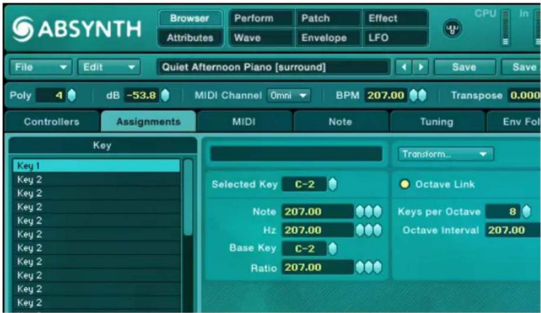Click the Absynth logo icon
The width and height of the screenshot is (541, 313).
(x=22, y=29)
